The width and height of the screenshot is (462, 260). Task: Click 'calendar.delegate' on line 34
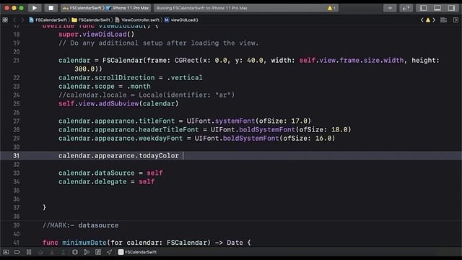92,181
